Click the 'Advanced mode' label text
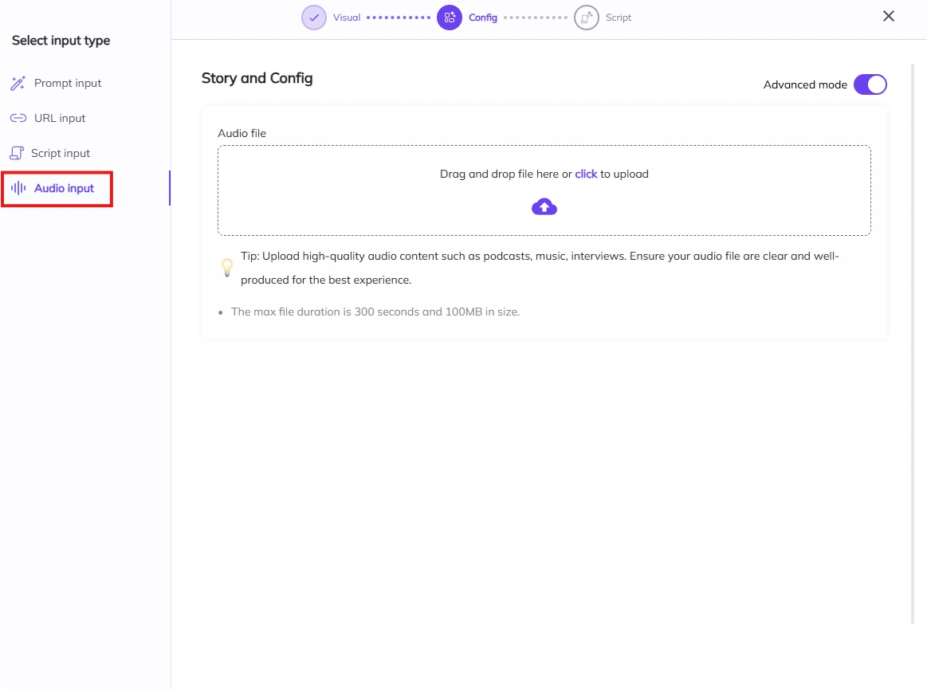 pyautogui.click(x=805, y=84)
